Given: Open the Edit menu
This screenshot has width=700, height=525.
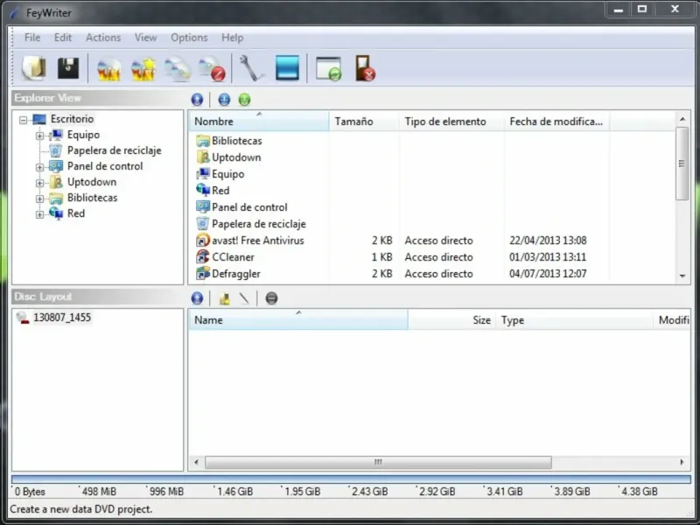Looking at the screenshot, I should point(63,38).
